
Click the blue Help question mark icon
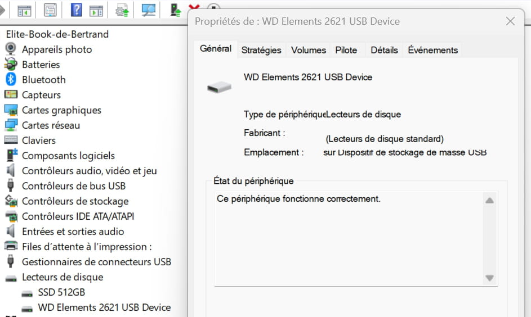(77, 10)
